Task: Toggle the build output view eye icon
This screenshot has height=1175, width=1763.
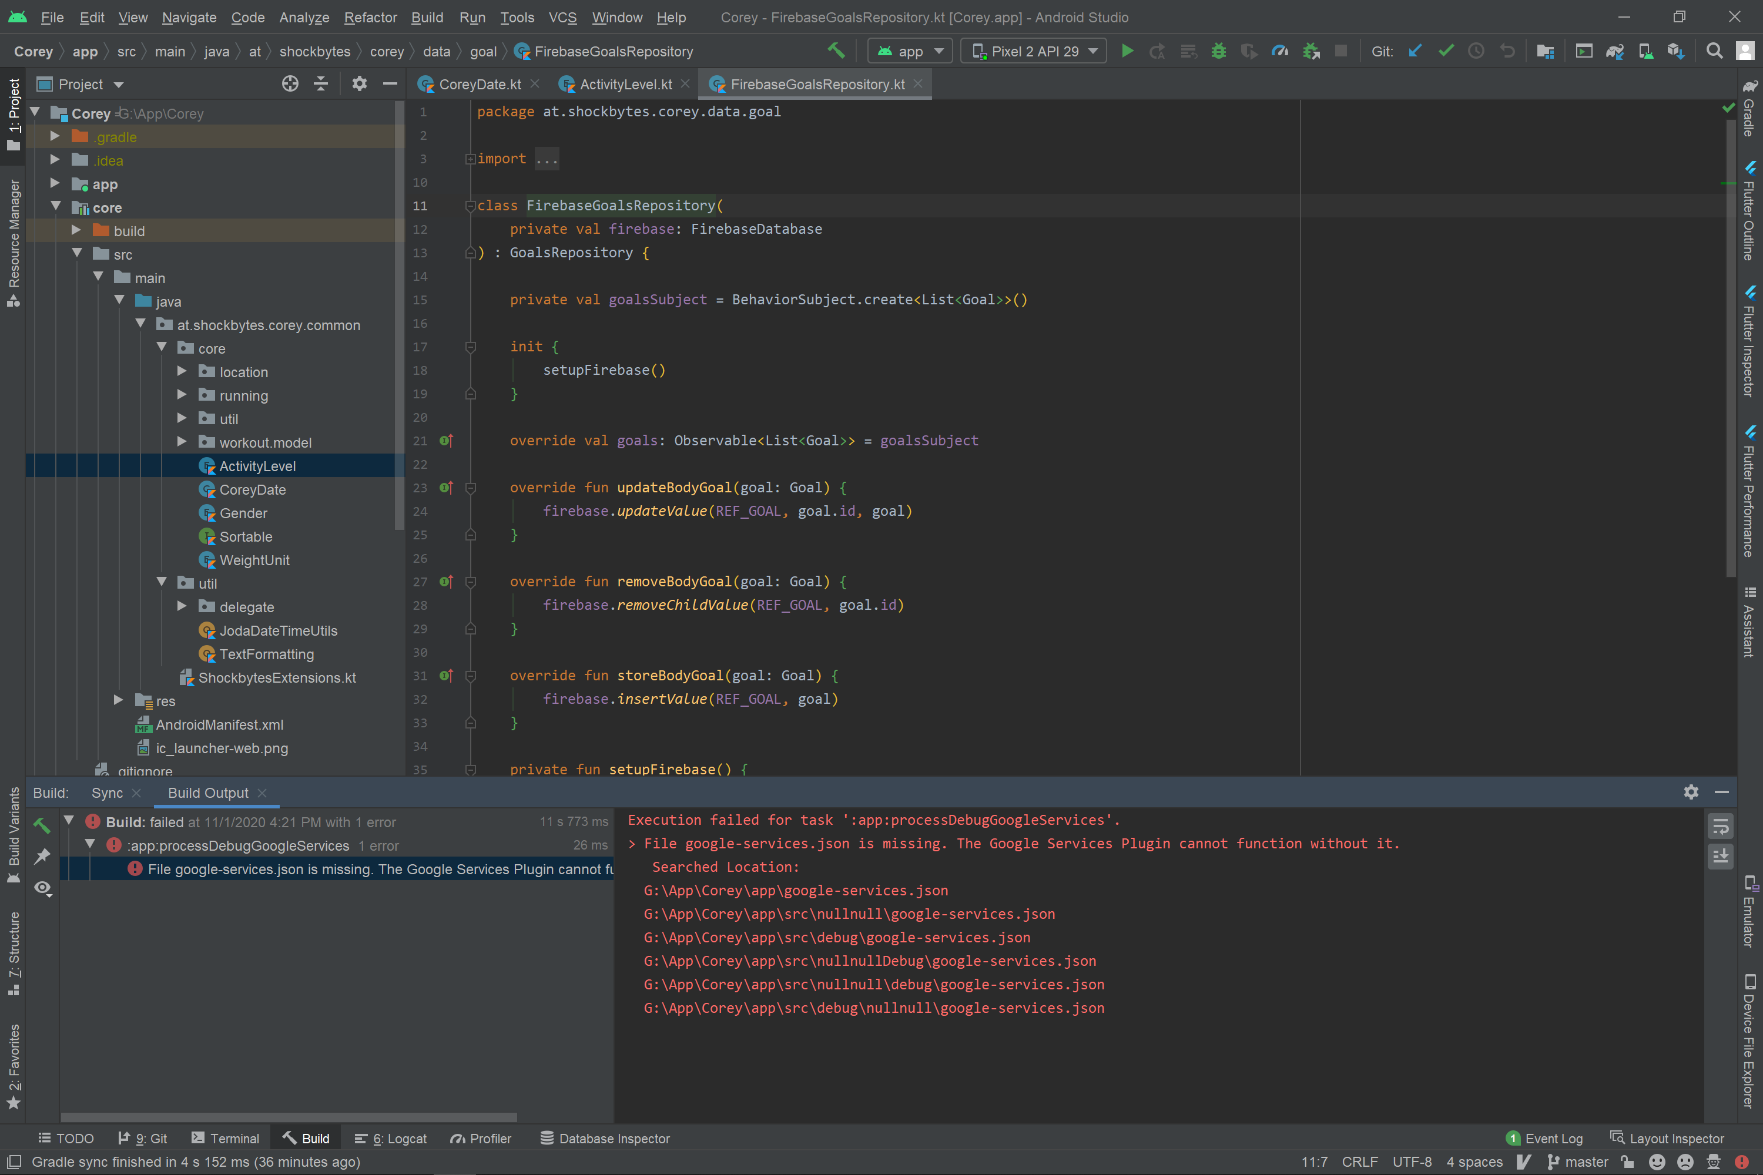Action: click(43, 888)
